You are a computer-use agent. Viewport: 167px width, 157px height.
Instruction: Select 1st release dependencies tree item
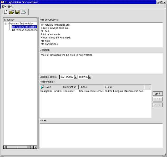click(24, 30)
